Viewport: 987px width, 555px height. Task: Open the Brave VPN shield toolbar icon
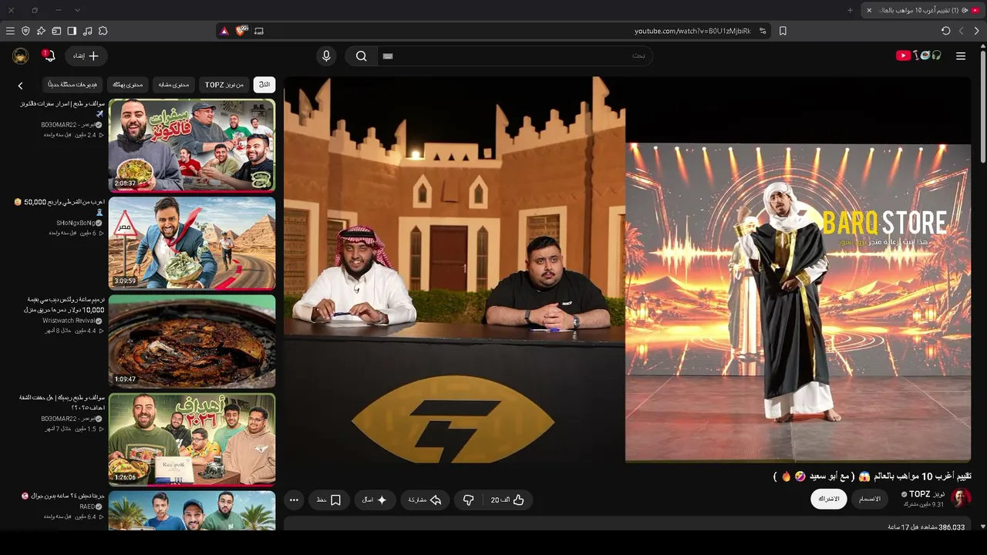click(x=25, y=31)
